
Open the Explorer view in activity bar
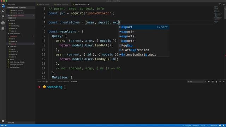click(x=3, y=6)
